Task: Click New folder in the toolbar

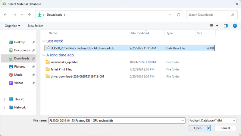Action: (35, 26)
